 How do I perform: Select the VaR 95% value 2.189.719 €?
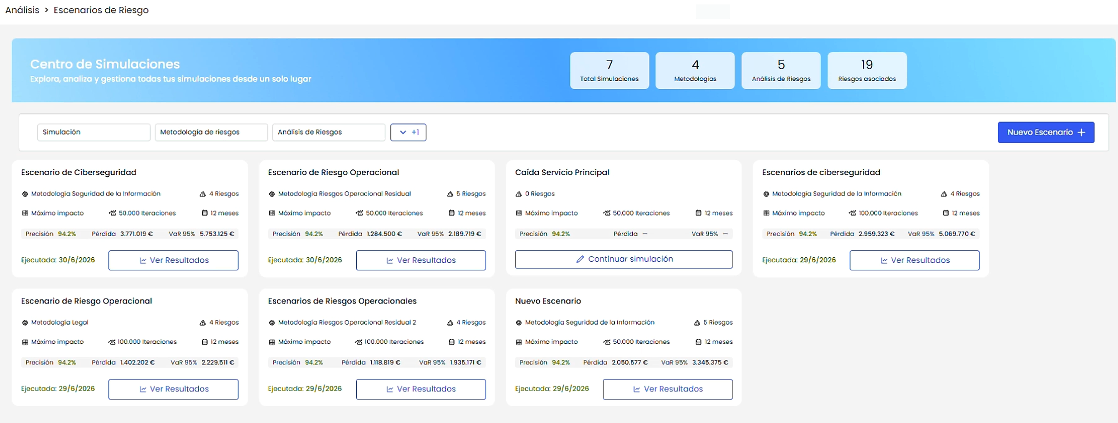(x=465, y=234)
